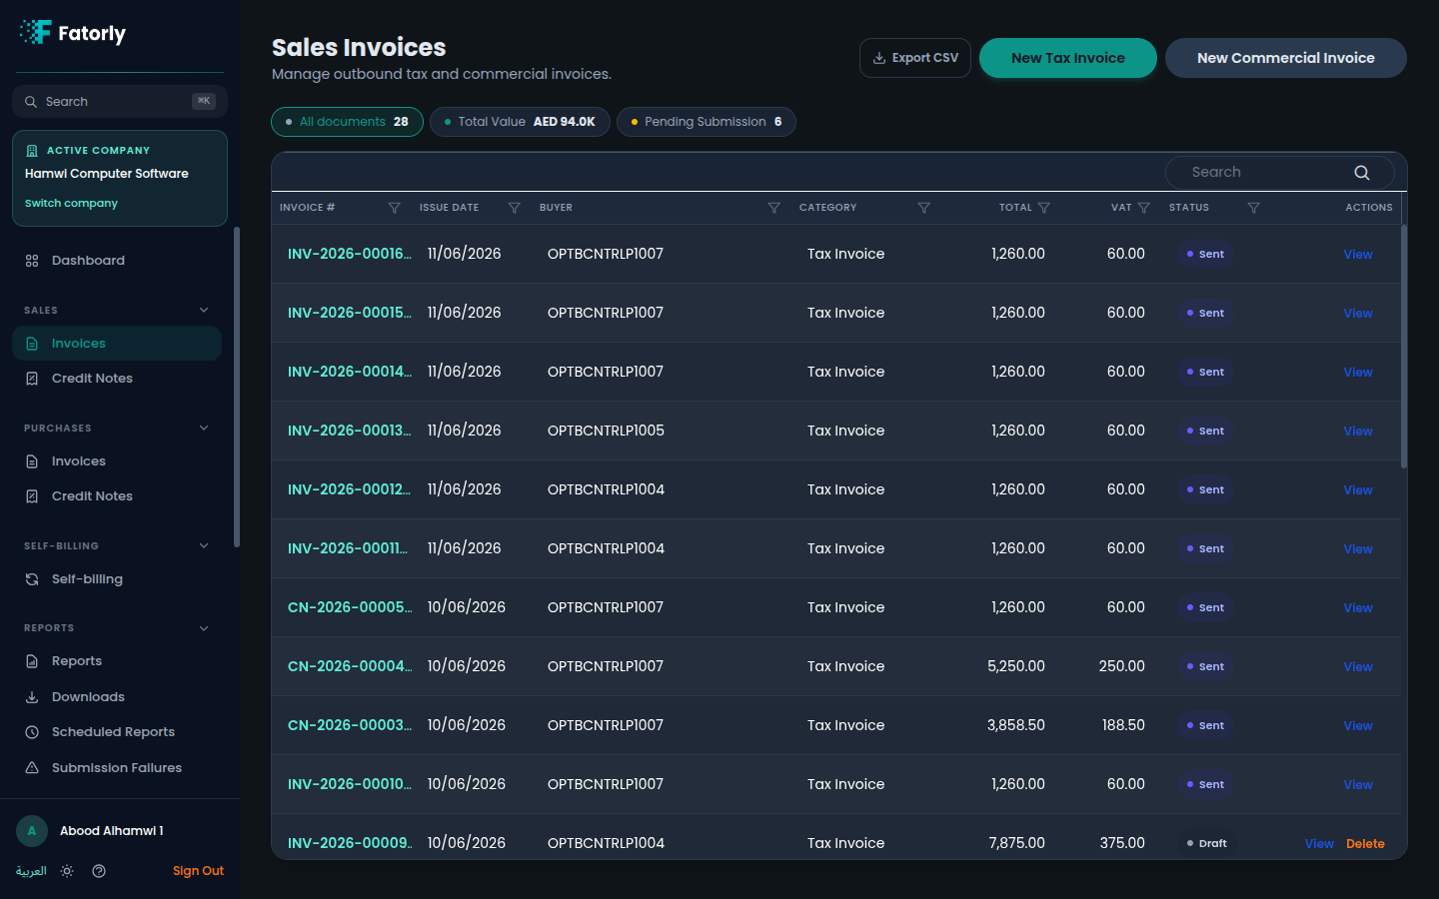Screen dimensions: 1439x899
Task: Click the Abood Alhamwi 1 username
Action: (112, 831)
